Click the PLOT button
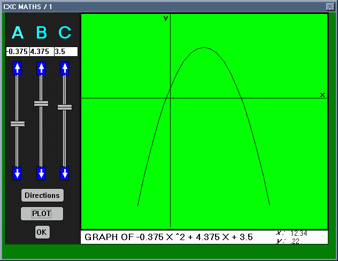Viewport: 338px width, 261px height. 42,213
